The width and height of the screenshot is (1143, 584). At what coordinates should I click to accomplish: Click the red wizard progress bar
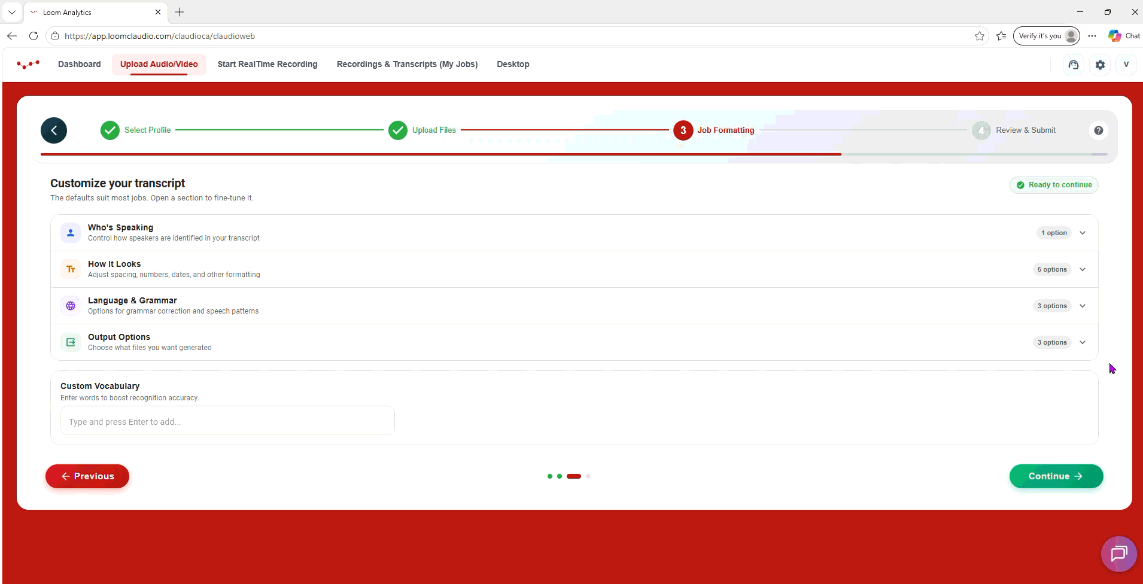441,154
